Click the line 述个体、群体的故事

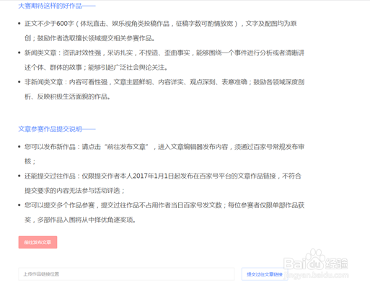96,68
